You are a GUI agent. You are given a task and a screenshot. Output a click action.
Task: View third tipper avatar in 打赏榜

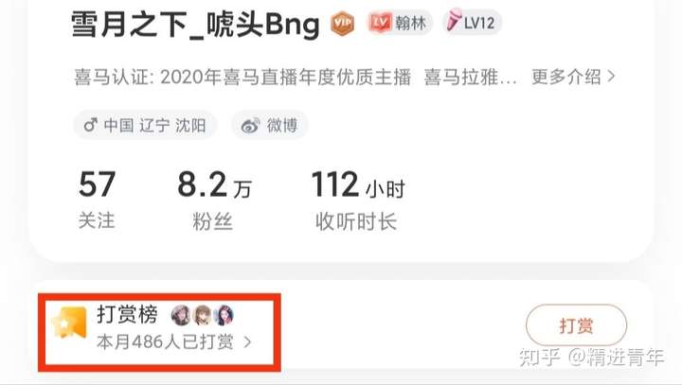(x=224, y=315)
